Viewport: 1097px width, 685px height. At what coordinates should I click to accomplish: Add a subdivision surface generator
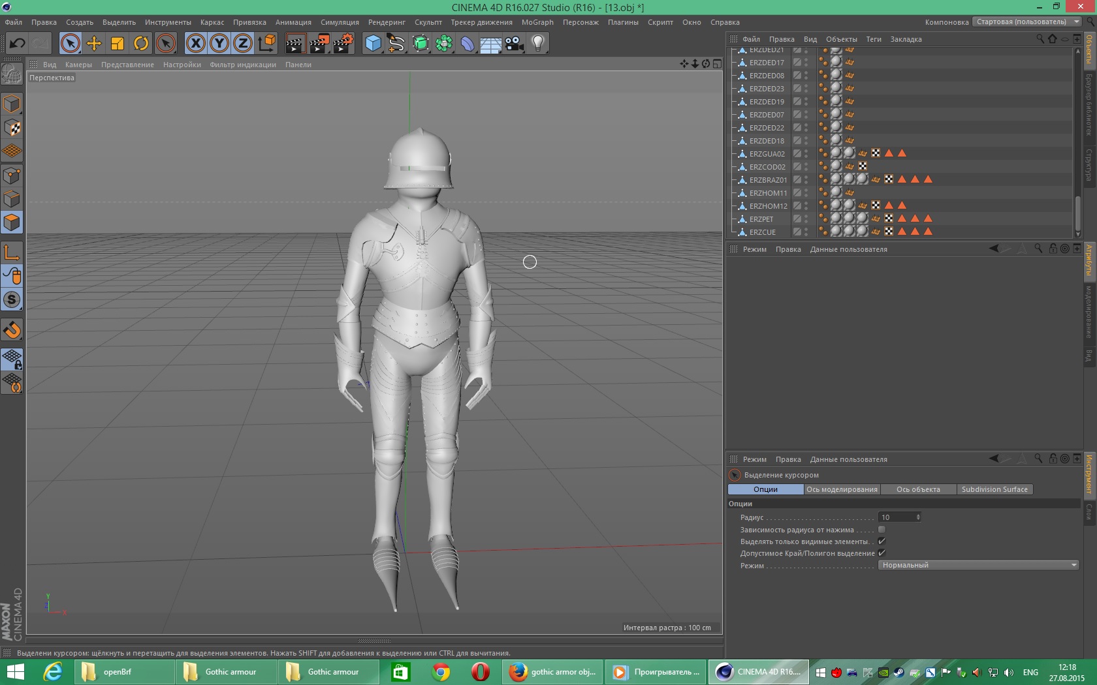[421, 44]
